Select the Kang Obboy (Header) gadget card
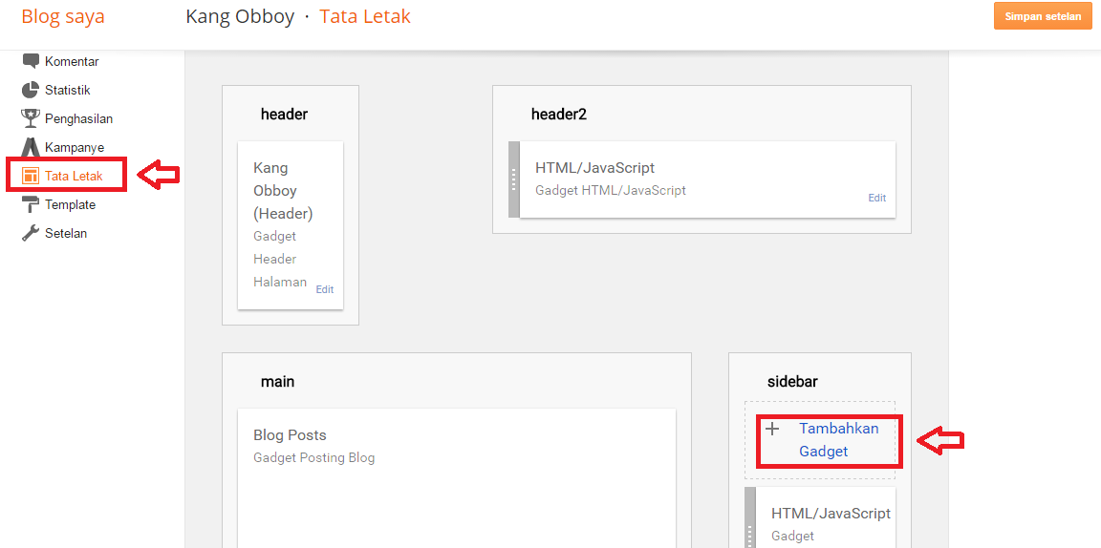This screenshot has height=548, width=1101. pyautogui.click(x=291, y=225)
